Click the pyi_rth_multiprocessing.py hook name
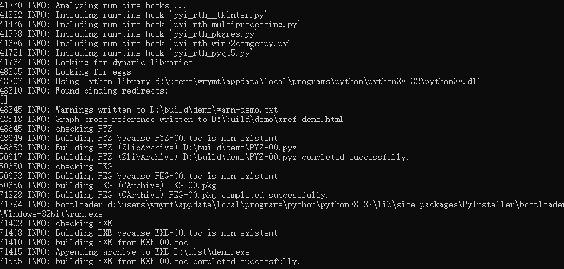 pyautogui.click(x=236, y=24)
